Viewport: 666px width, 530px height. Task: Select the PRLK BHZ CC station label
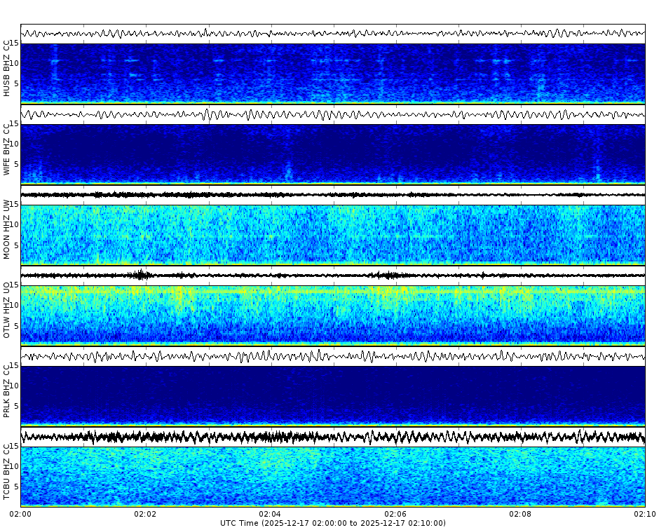7,389
